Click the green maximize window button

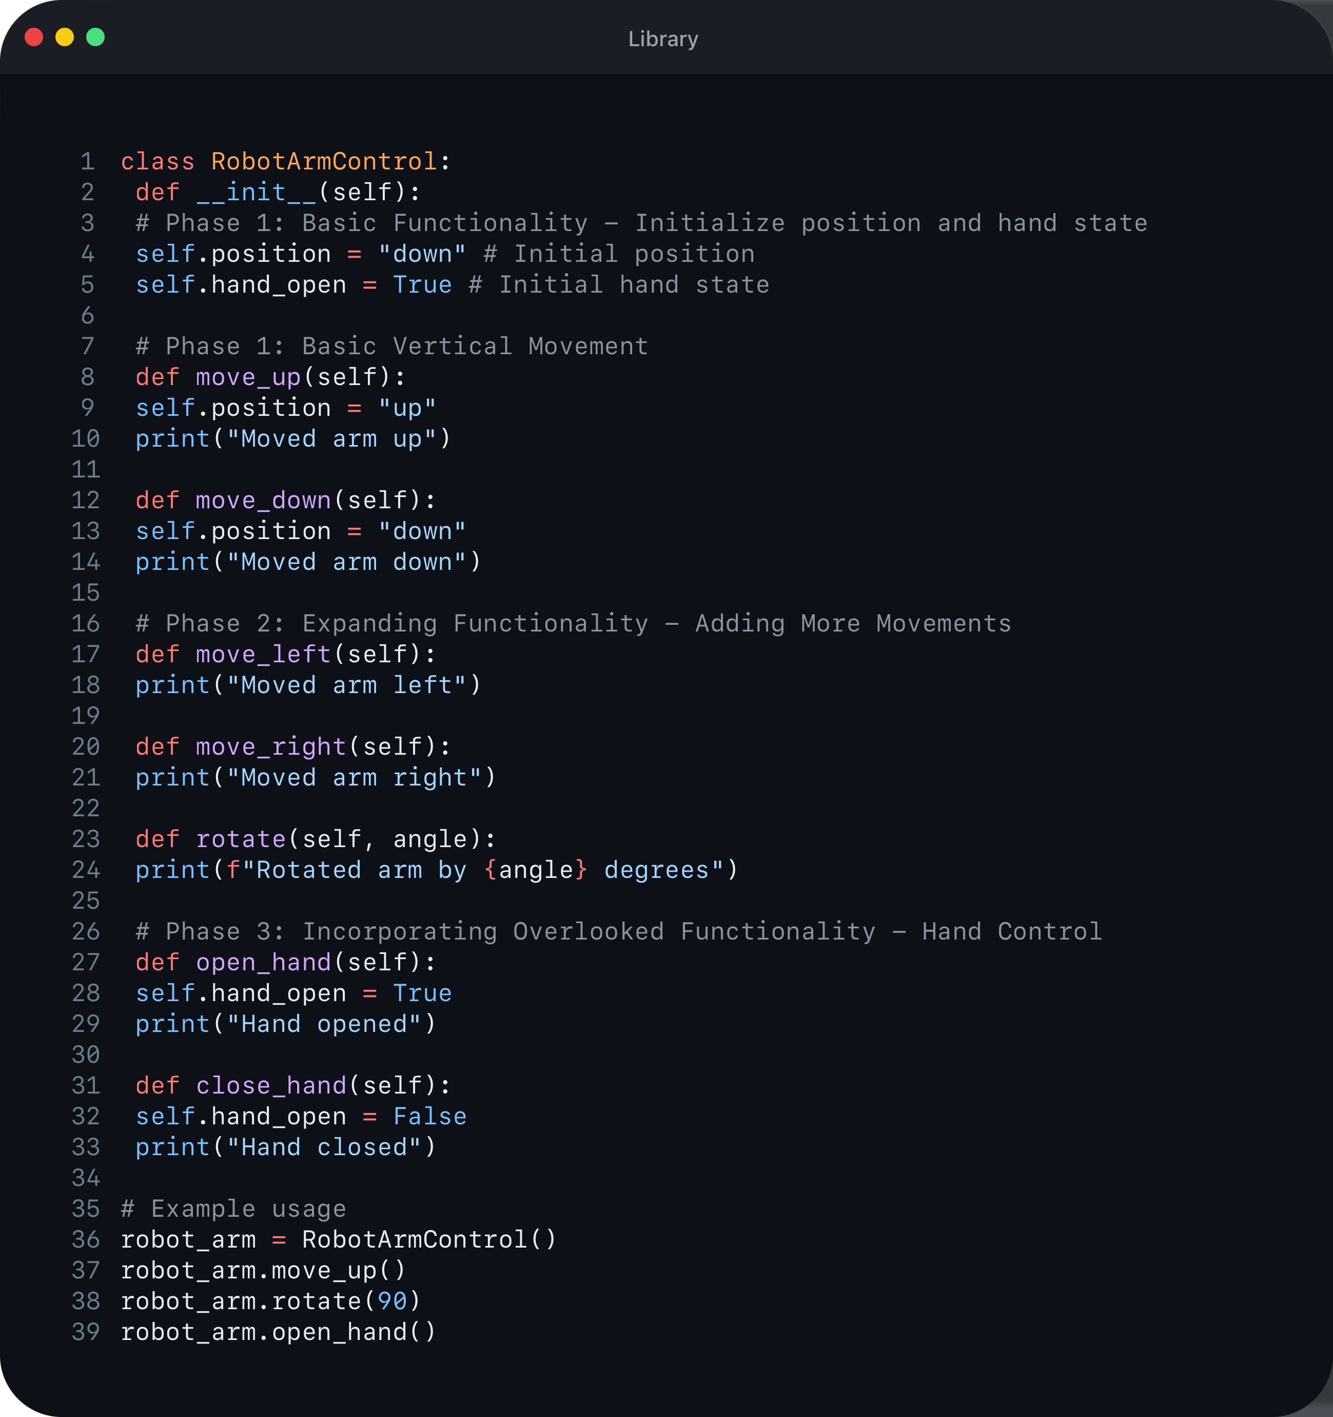[95, 37]
